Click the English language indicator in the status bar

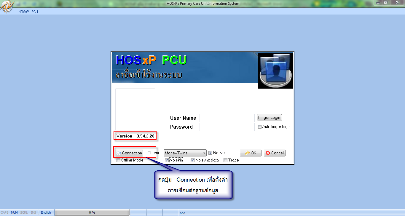[x=46, y=212]
